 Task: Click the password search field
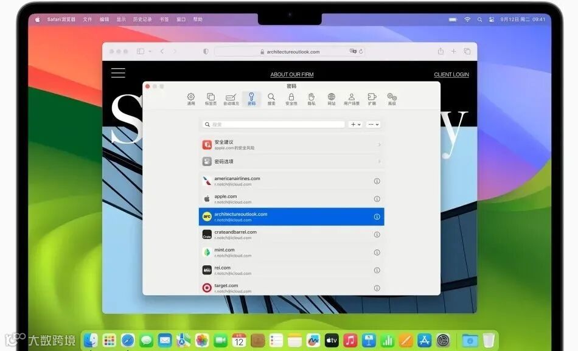(274, 125)
